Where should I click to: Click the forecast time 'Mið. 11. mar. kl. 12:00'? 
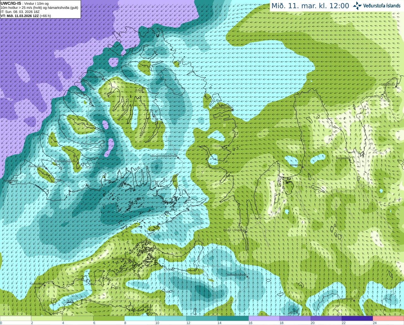310,6
